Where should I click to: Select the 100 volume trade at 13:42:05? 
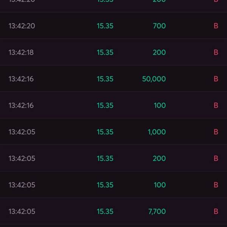click(x=113, y=185)
